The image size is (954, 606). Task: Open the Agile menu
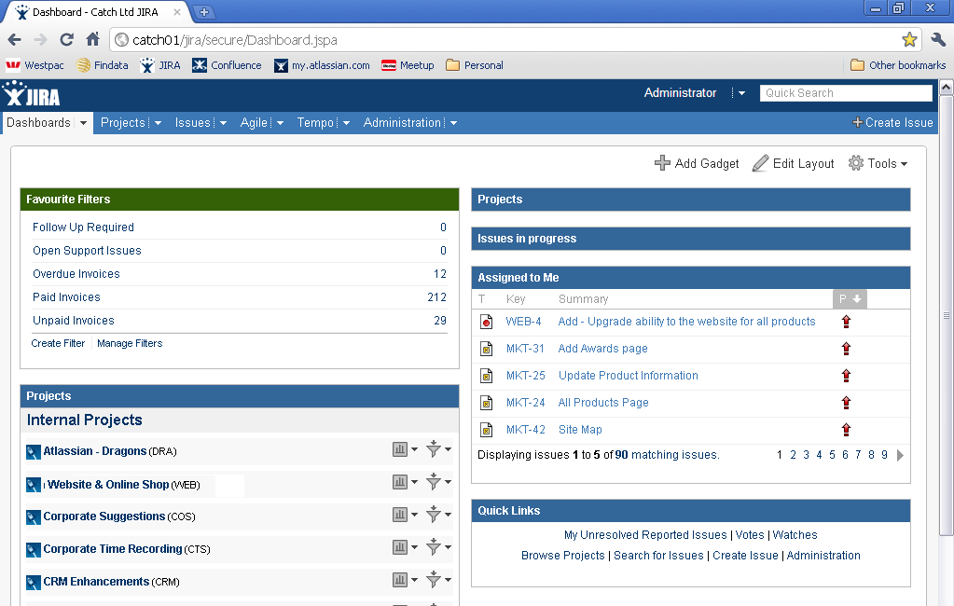tap(254, 123)
